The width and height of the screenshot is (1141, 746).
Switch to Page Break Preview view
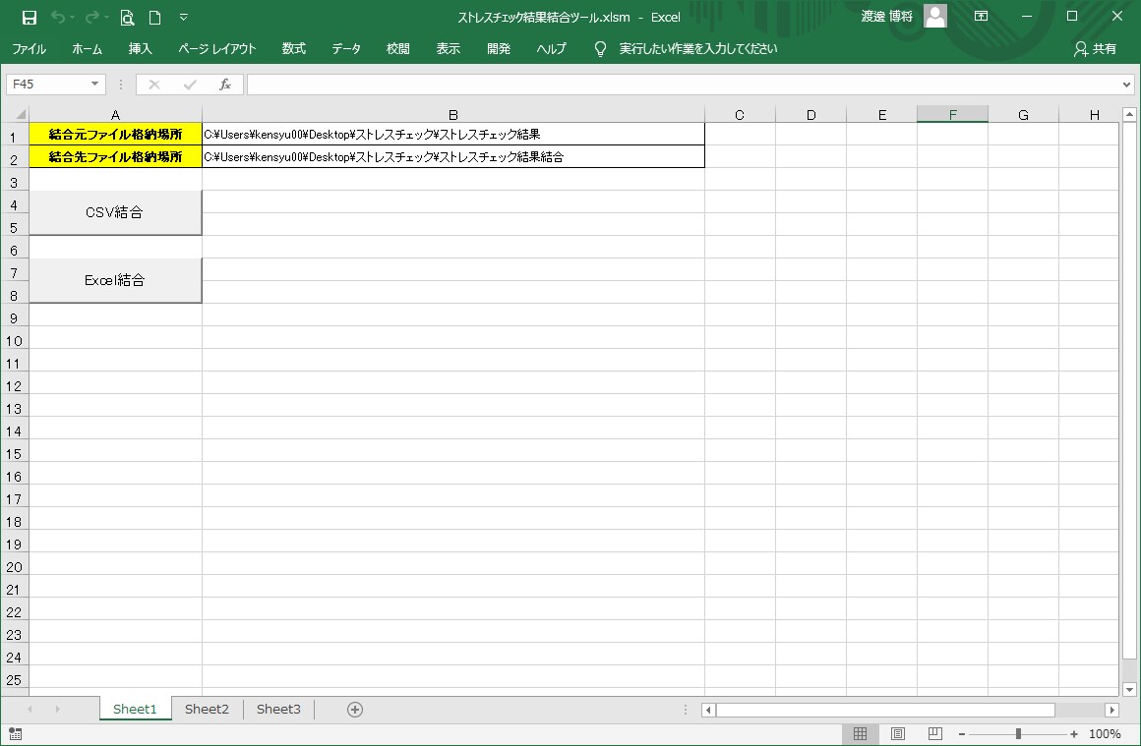tap(935, 734)
